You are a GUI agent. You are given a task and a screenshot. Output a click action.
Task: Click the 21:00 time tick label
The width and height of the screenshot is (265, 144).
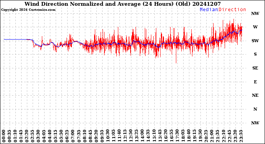pyautogui.click(x=212, y=136)
